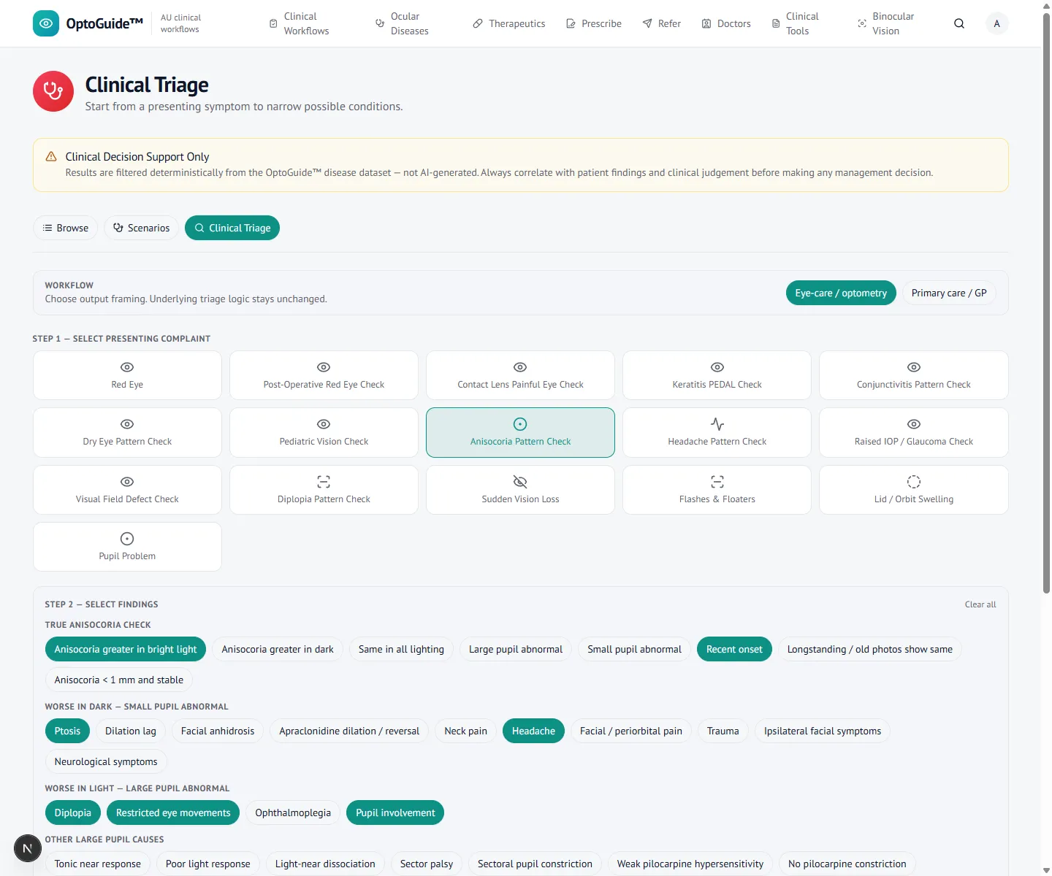Toggle the 'Dilation lag' chip
The height and width of the screenshot is (876, 1052).
pos(131,731)
